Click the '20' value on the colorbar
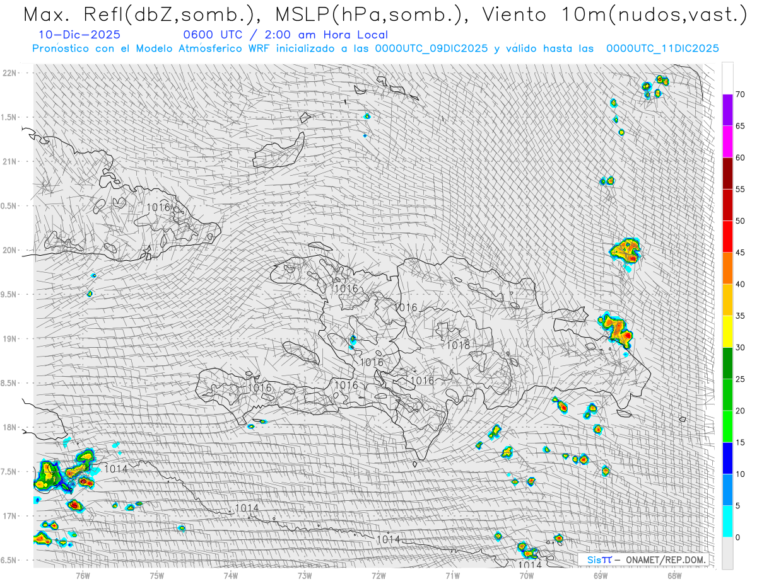Image resolution: width=757 pixels, height=584 pixels. tap(740, 411)
